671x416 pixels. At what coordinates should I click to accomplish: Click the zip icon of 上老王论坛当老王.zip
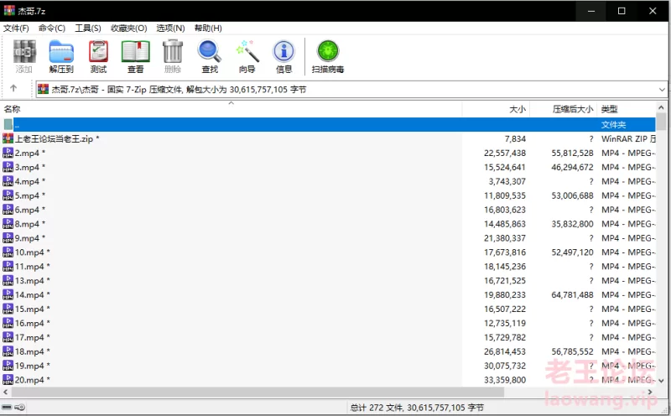coord(8,138)
